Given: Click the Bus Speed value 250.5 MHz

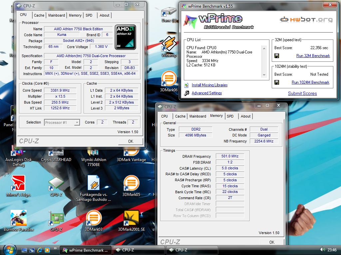Looking at the screenshot, I should tap(60, 102).
